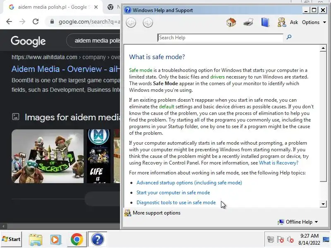Switch to the second Chrome tab
331x248 pixels.
[113, 7]
